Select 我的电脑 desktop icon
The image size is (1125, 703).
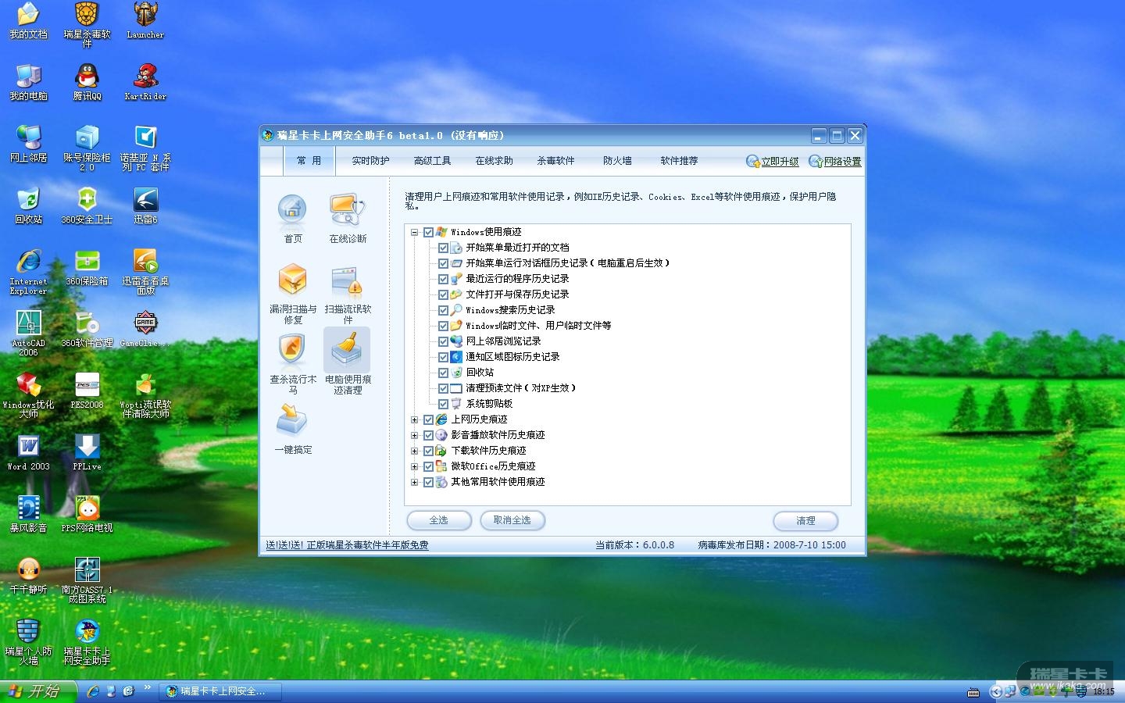tap(28, 81)
